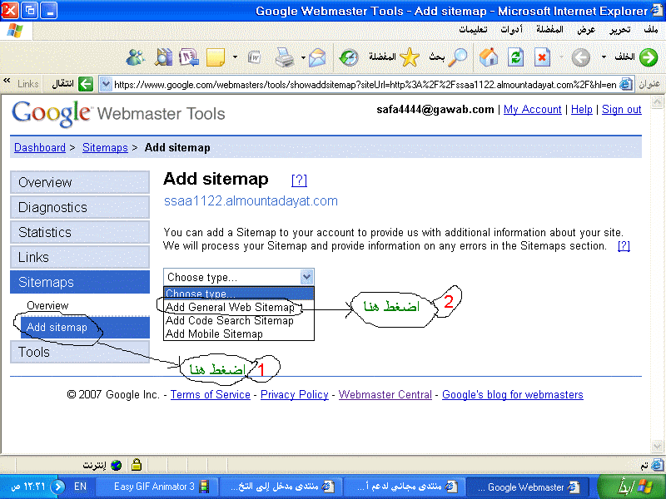Viewport: 666px width, 499px height.
Task: Click the EN language indicator on taskbar
Action: point(80,487)
